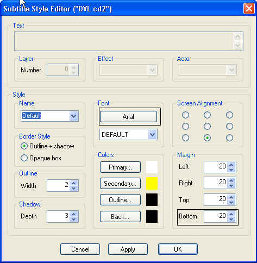Open the Secondary color picker
Image resolution: width=257 pixels, height=263 pixels.
click(x=120, y=184)
